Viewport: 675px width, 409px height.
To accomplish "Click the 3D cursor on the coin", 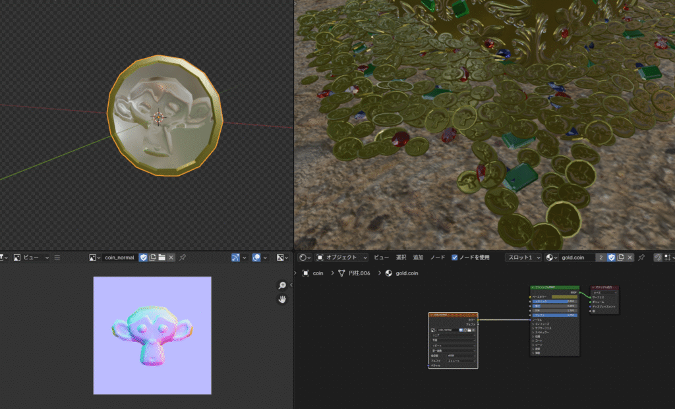I will pyautogui.click(x=158, y=117).
